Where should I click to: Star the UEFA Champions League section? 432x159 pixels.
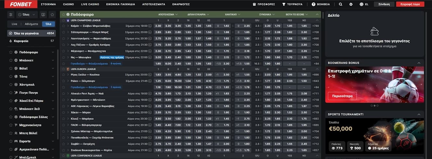click(x=64, y=20)
